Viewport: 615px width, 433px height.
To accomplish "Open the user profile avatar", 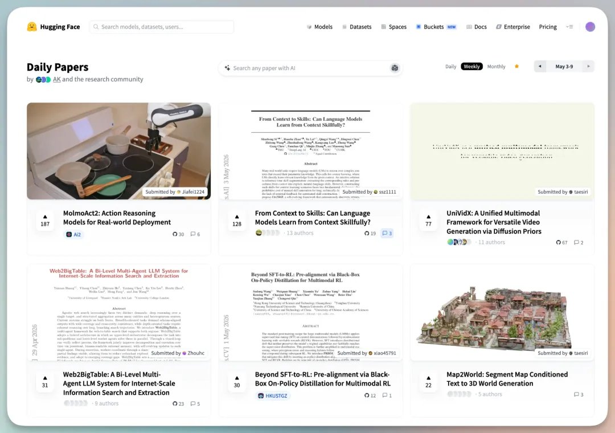I will click(x=590, y=27).
